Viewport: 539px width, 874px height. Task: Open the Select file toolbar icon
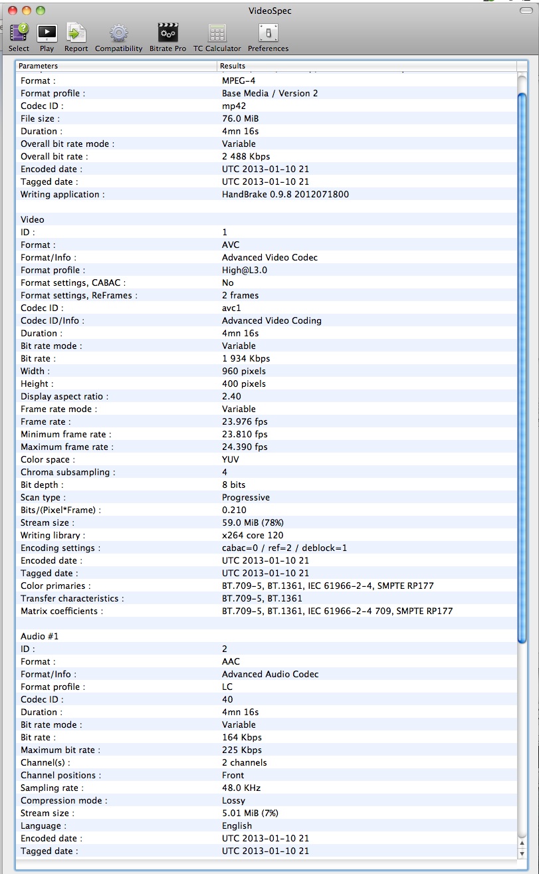[19, 33]
